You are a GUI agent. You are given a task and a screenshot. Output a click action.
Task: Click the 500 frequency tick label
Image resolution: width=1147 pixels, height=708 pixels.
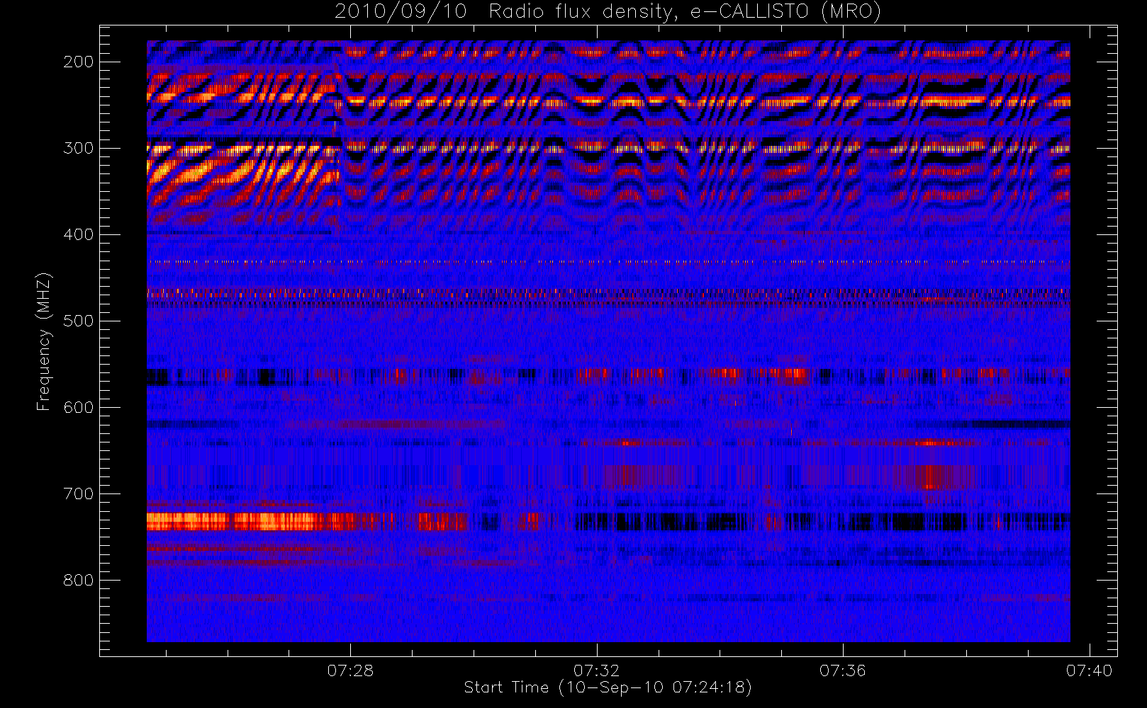78,321
